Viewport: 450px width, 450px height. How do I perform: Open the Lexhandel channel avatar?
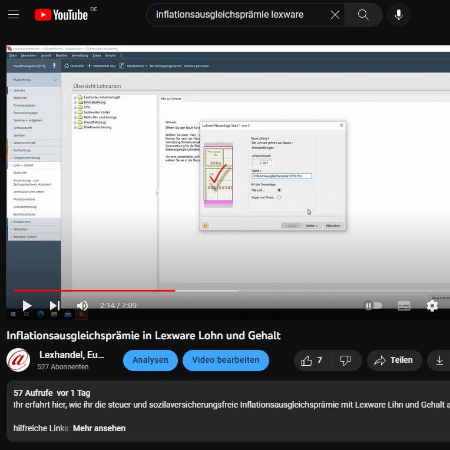[18, 360]
